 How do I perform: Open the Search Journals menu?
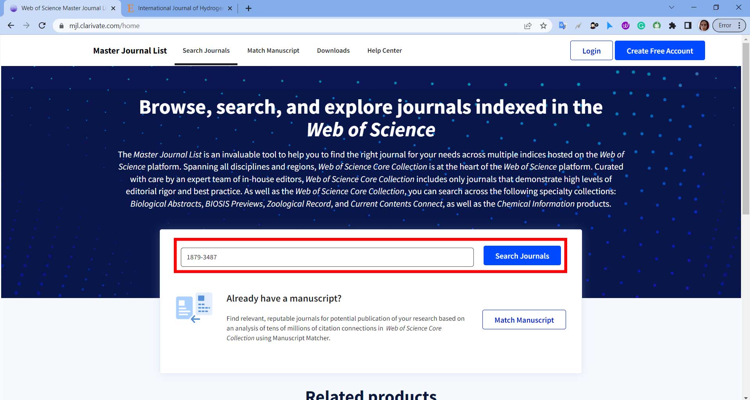tap(206, 51)
